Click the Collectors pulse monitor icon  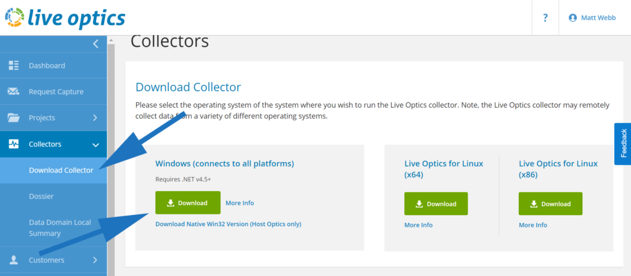(14, 144)
